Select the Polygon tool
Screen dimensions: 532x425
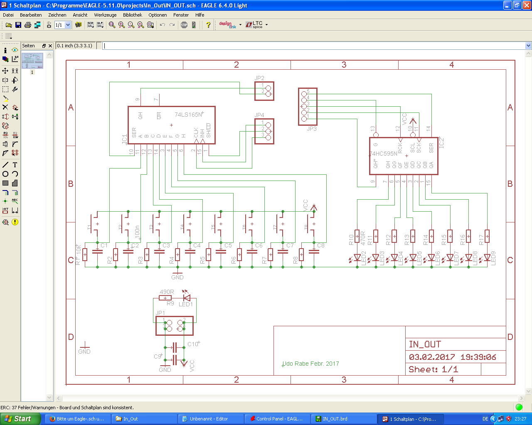click(x=15, y=183)
